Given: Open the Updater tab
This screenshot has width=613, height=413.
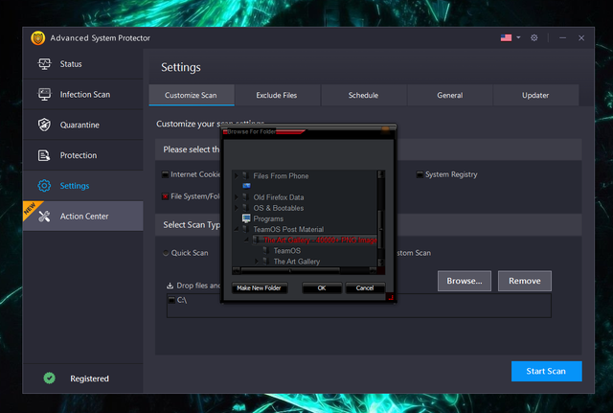Looking at the screenshot, I should pos(535,95).
